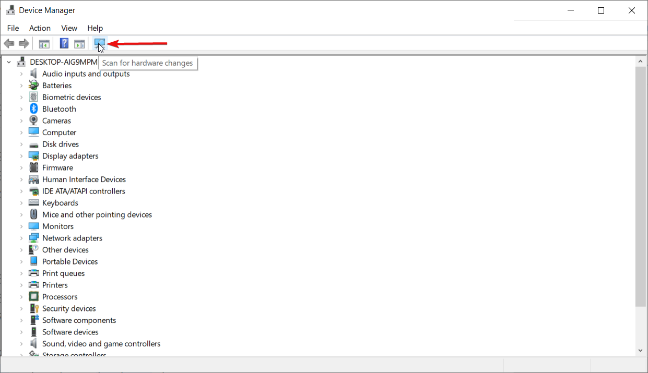The image size is (648, 373).
Task: Click the Forward arrow toolbar button
Action: pyautogui.click(x=23, y=43)
